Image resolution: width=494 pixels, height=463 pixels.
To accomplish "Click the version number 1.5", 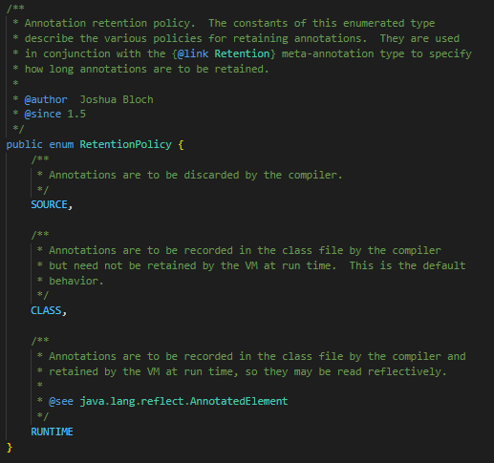I will point(76,114).
